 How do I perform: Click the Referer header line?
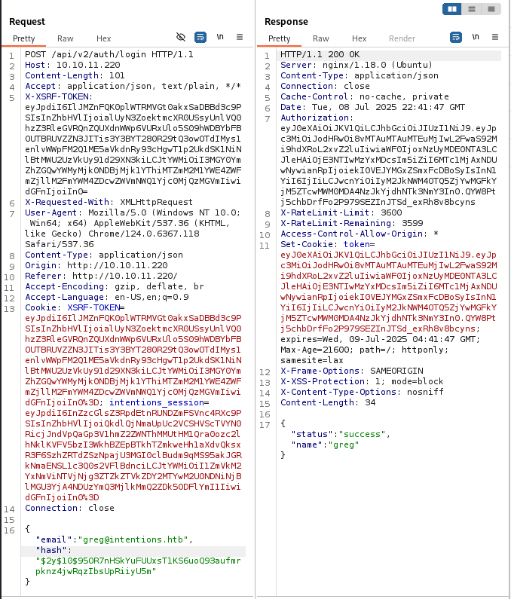[101, 276]
